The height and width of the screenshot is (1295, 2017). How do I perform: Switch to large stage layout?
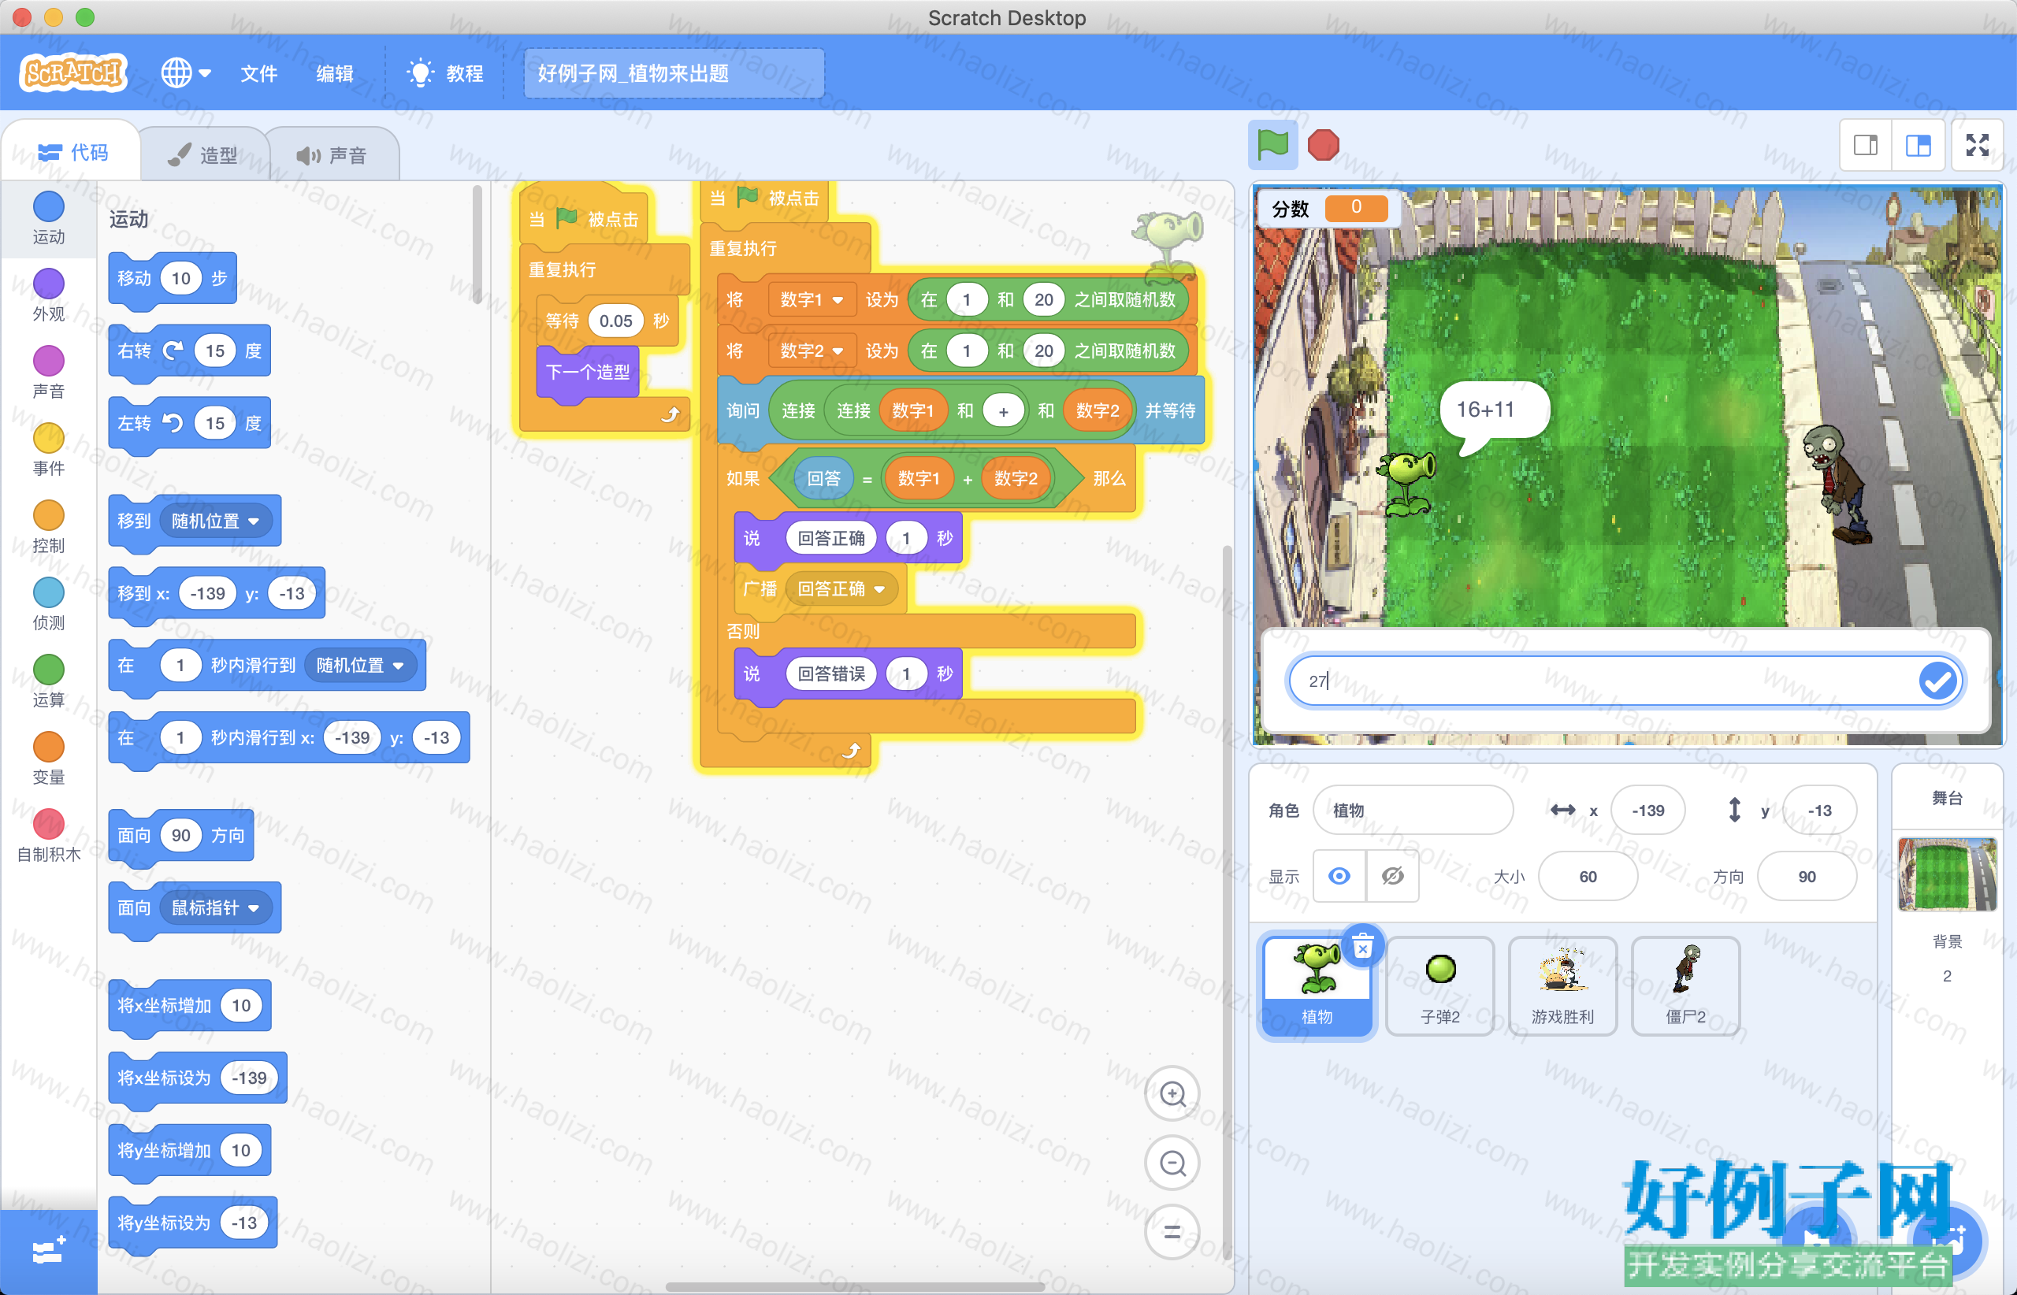(x=1918, y=146)
